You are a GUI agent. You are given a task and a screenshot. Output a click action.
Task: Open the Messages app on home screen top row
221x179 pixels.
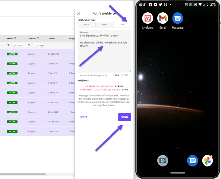(177, 18)
